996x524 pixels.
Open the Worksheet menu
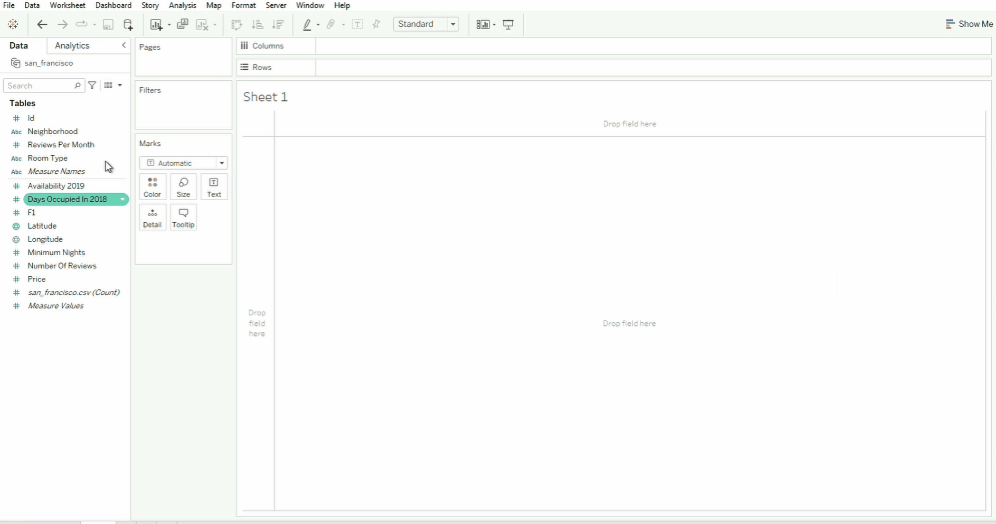click(68, 5)
